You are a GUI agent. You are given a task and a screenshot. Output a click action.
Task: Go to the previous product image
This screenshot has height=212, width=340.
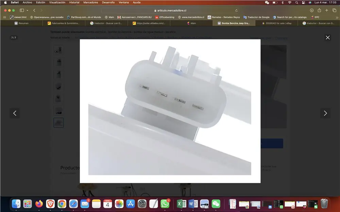(15, 113)
